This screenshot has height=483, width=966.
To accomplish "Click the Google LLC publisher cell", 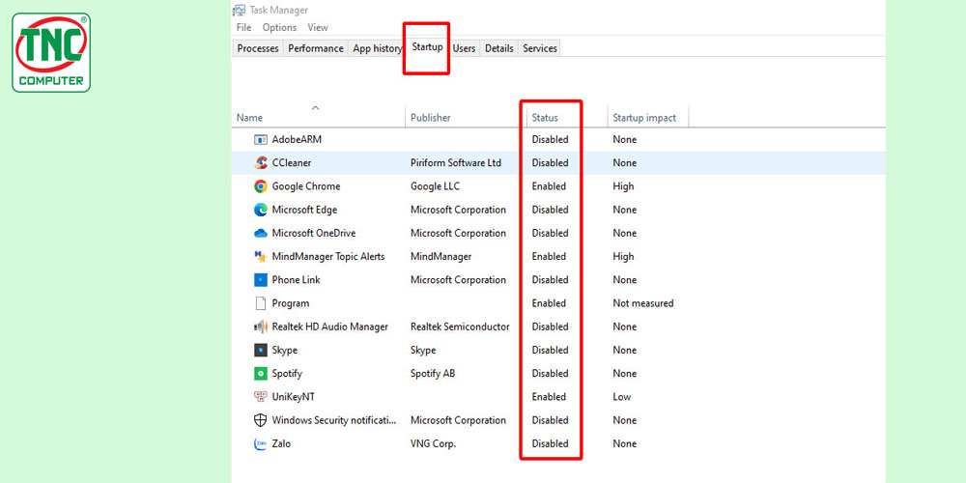I will (x=435, y=186).
